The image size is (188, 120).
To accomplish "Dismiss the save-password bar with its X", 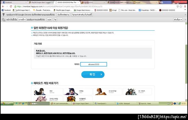I will tap(185, 15).
